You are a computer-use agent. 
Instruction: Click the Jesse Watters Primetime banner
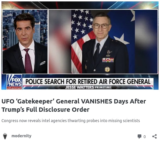88,87
